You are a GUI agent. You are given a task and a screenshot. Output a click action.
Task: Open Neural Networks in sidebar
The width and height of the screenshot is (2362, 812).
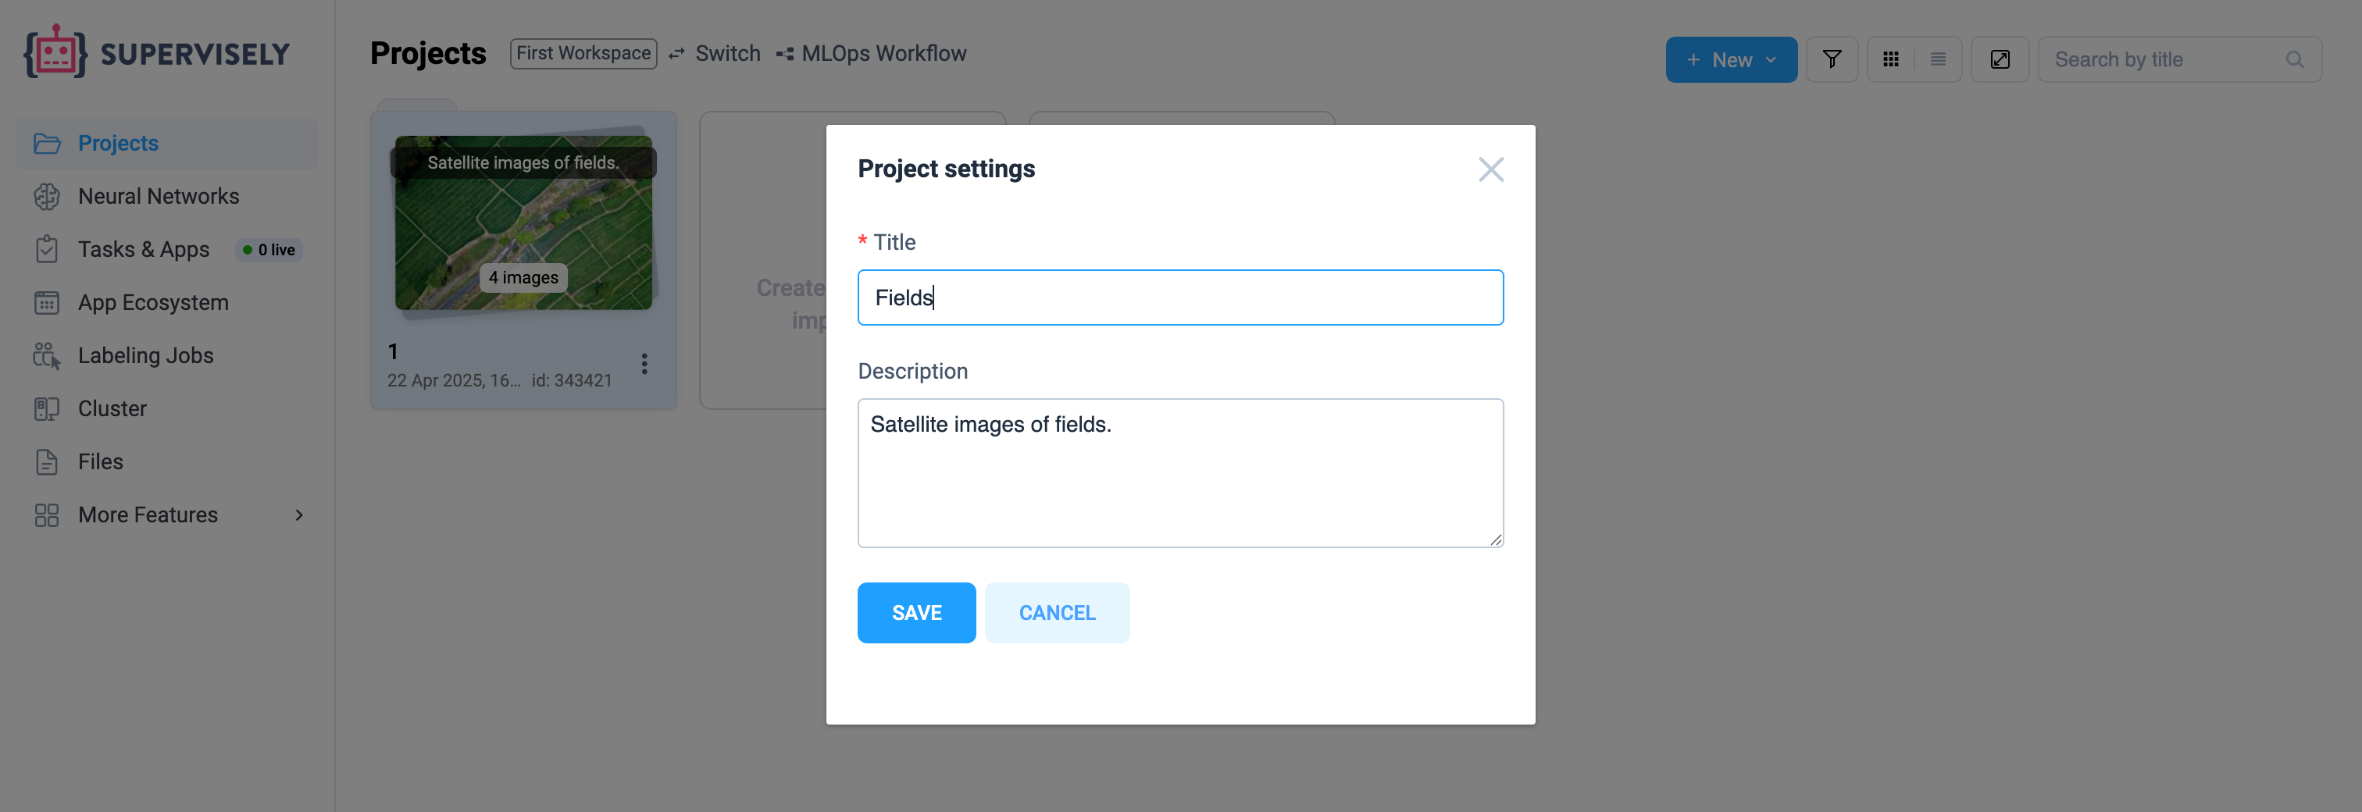pos(158,196)
